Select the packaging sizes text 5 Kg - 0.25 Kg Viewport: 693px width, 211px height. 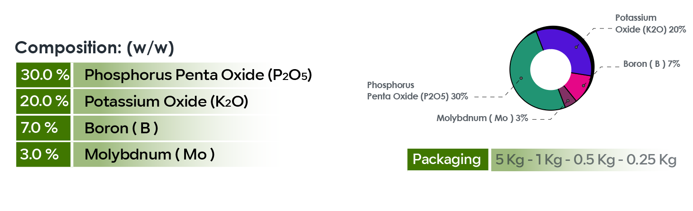[585, 160]
